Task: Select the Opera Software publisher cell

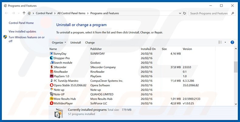Action: [100, 85]
